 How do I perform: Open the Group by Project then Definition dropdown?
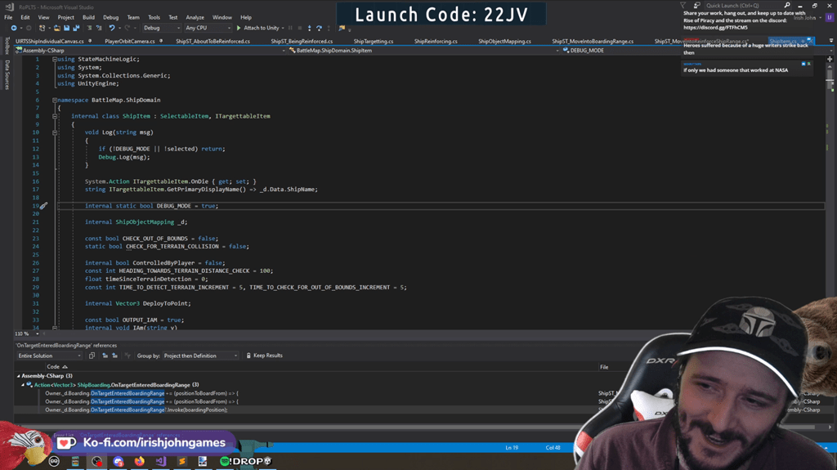pos(200,356)
